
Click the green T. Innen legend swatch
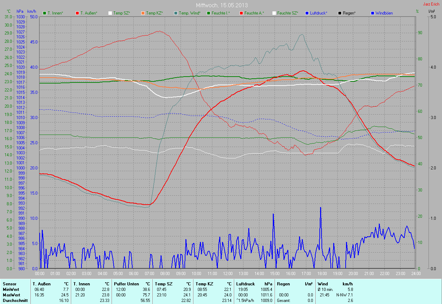pos(44,13)
